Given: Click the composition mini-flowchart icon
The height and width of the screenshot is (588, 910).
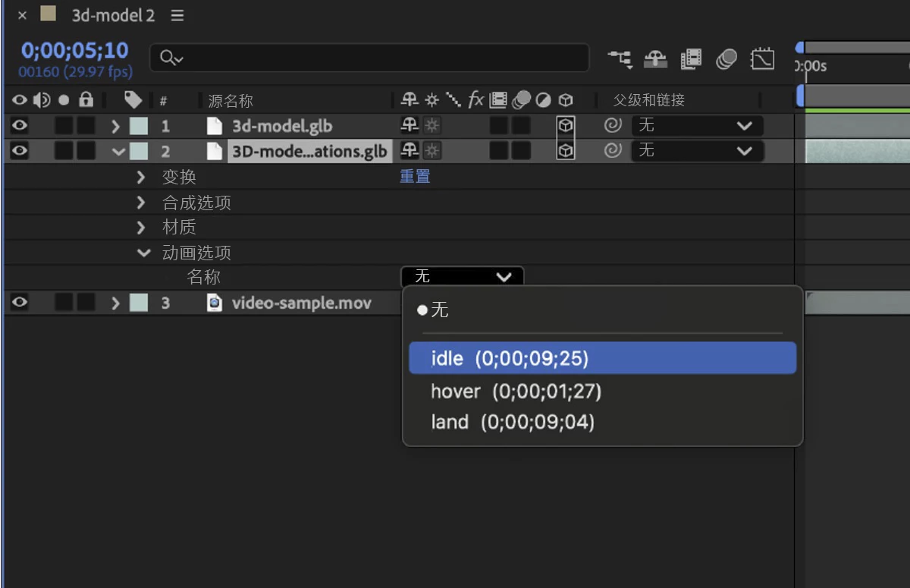Looking at the screenshot, I should 620,58.
